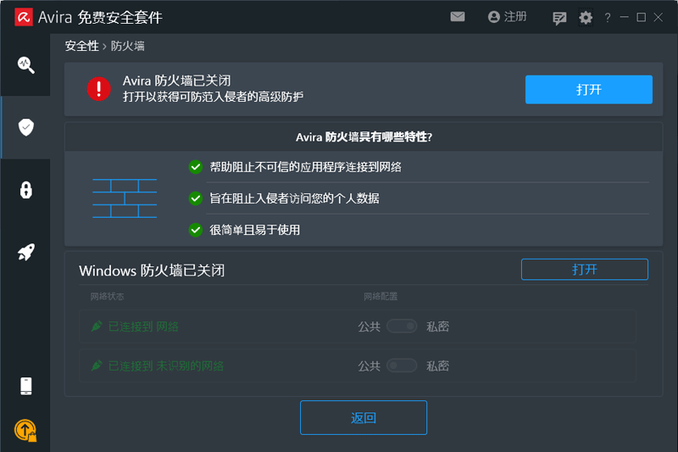Click the question mark help icon
The image size is (678, 452).
[x=608, y=18]
